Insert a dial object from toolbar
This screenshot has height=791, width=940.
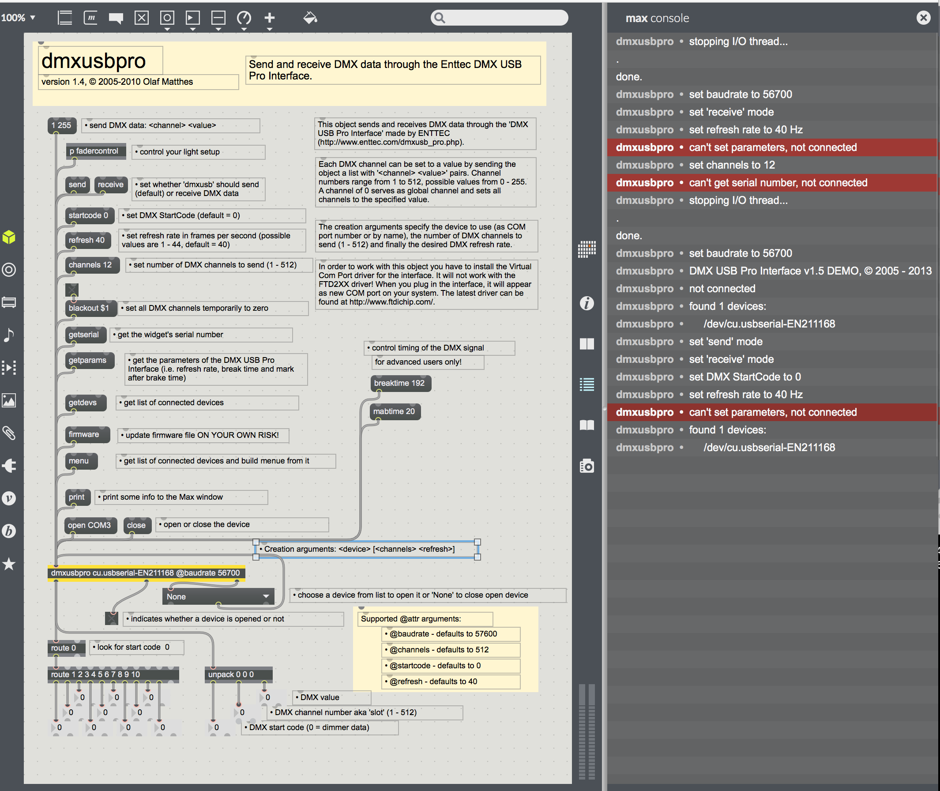(244, 18)
